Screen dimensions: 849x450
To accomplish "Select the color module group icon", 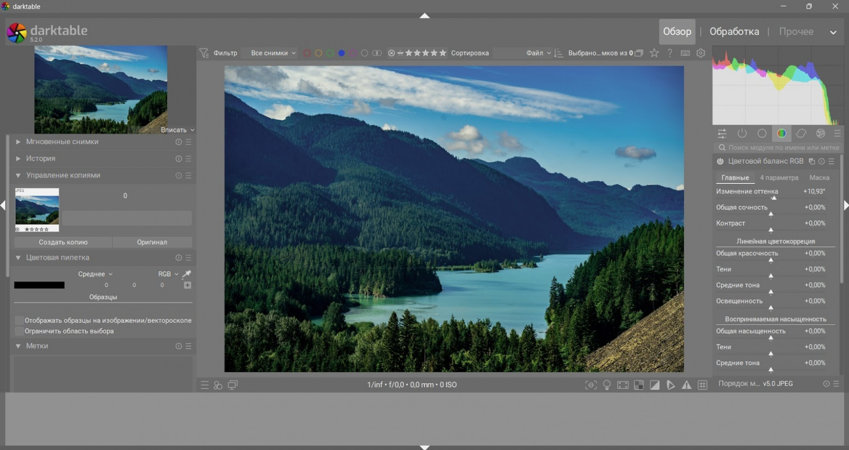I will click(x=782, y=134).
